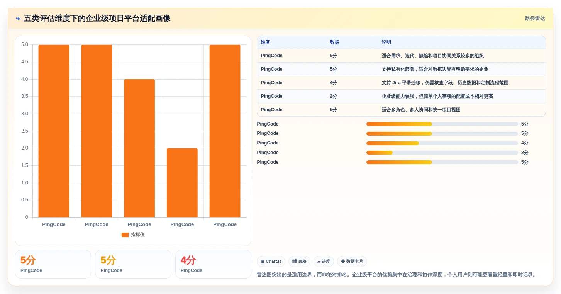Click the footer note starting 雷达图突出的是适用边界
The image size is (561, 294).
coord(397,275)
